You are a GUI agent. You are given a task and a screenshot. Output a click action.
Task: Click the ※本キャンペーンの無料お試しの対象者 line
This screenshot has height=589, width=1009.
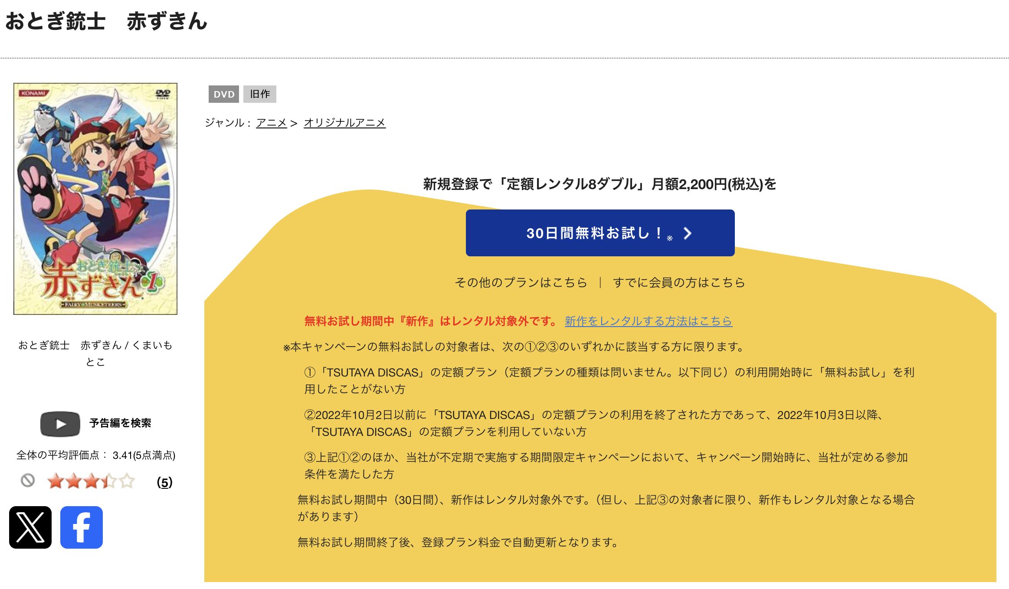514,347
